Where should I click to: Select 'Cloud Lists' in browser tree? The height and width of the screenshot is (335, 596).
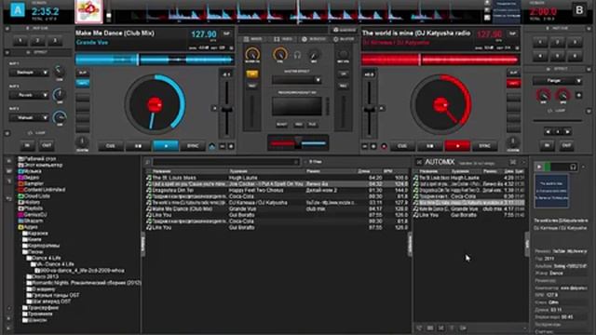pos(34,196)
